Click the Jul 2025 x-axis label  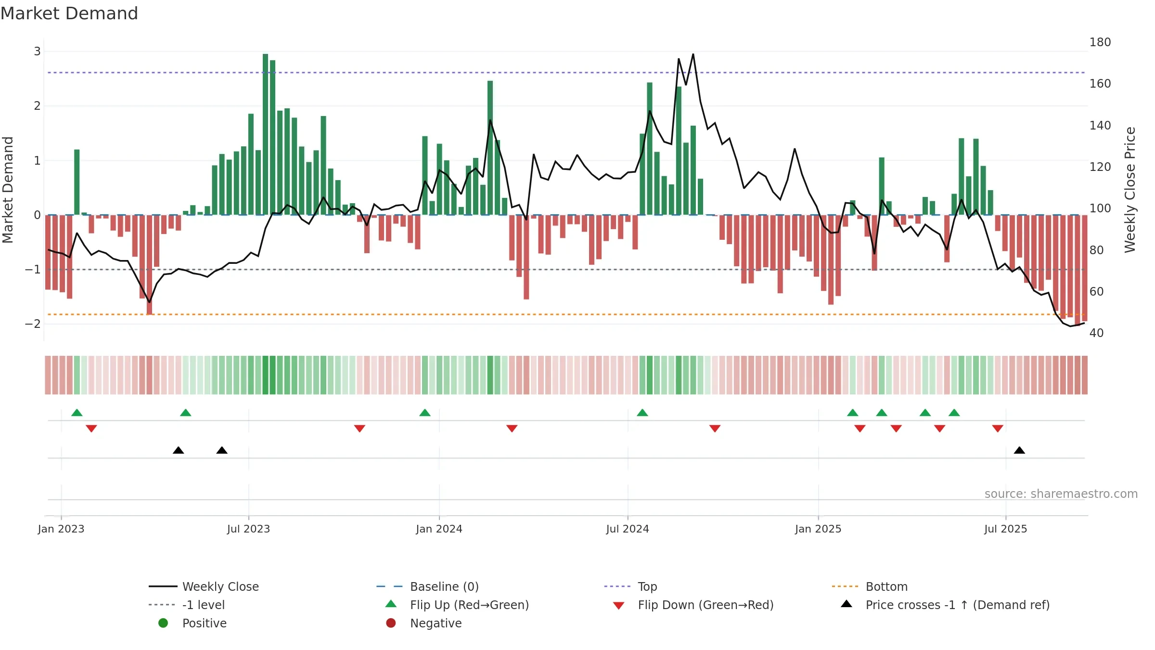tap(1005, 529)
